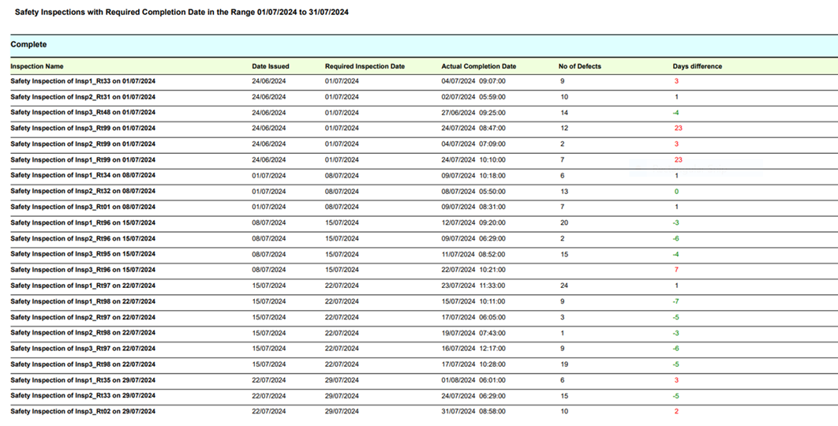Select Safety Inspection of Insp1_Rt35 on 29/07/2024
The height and width of the screenshot is (426, 838).
pyautogui.click(x=83, y=380)
